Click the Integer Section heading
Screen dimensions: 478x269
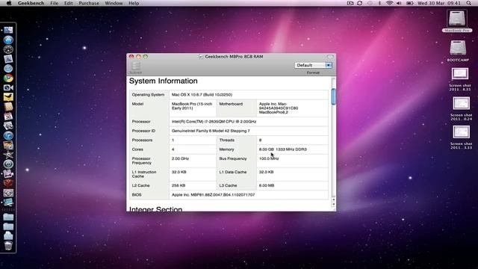[155, 209]
